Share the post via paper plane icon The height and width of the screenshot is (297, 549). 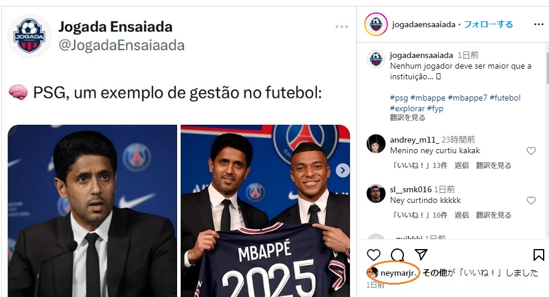(x=420, y=255)
